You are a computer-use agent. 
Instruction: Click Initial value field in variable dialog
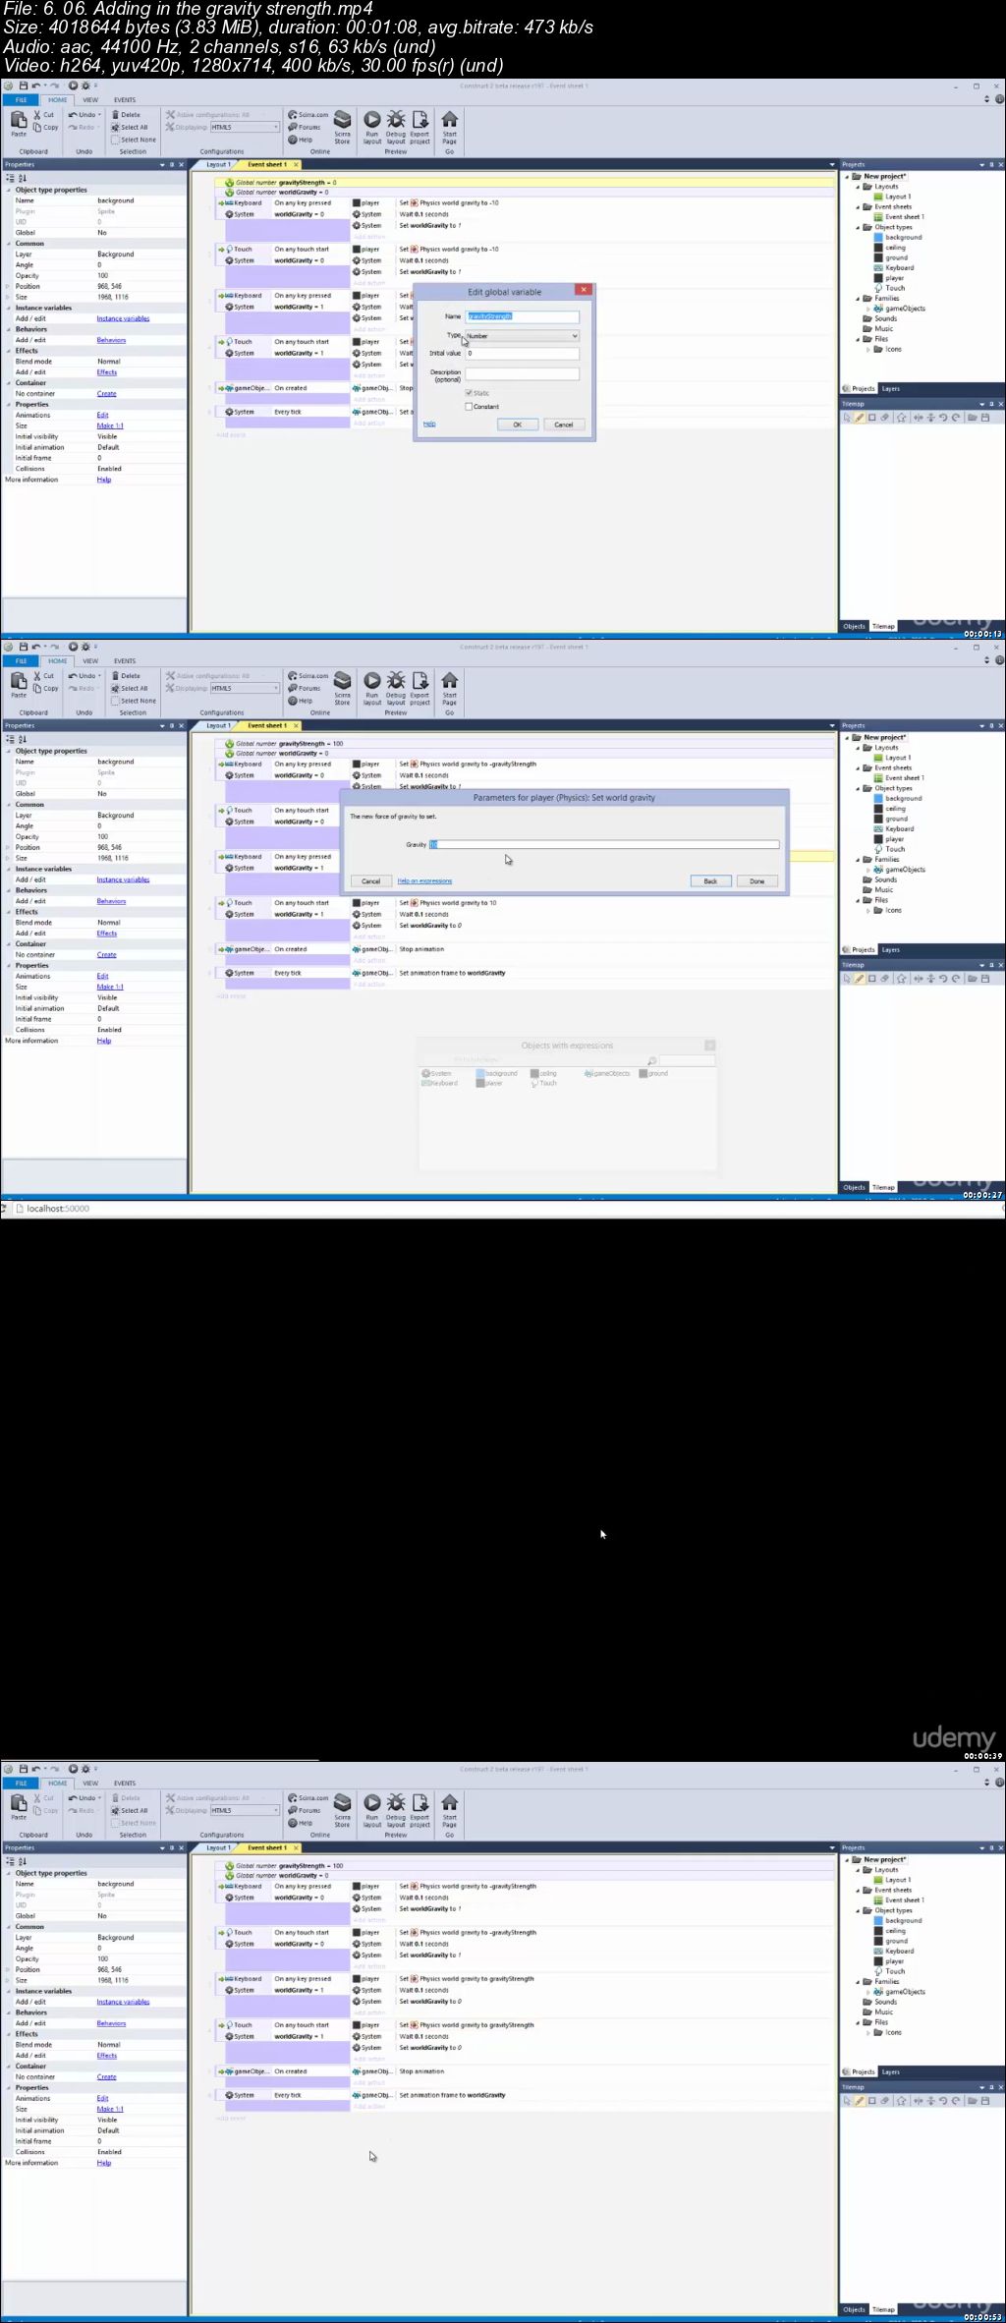pyautogui.click(x=522, y=354)
